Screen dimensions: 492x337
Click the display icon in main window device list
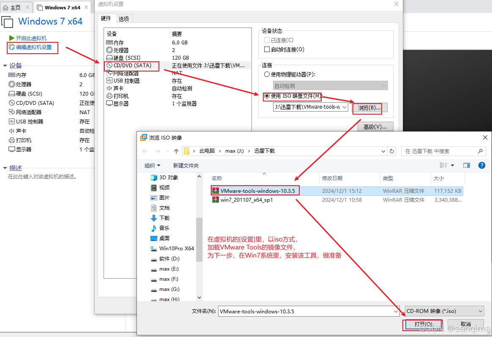pyautogui.click(x=11, y=149)
